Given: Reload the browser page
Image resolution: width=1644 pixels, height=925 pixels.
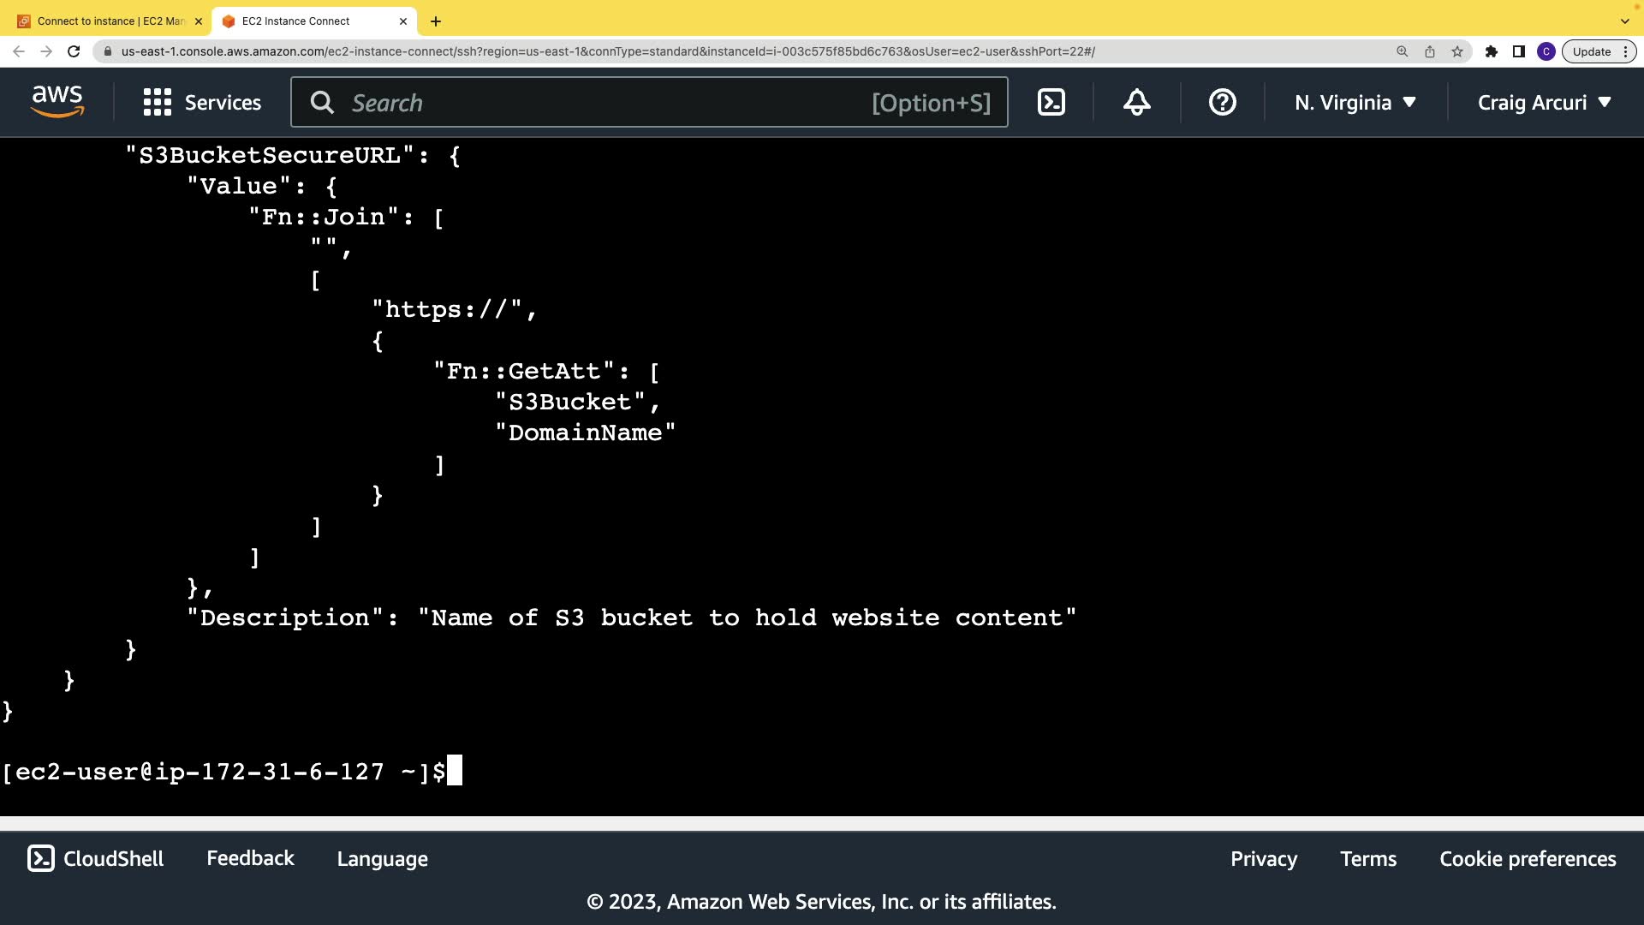Looking at the screenshot, I should coord(74,51).
